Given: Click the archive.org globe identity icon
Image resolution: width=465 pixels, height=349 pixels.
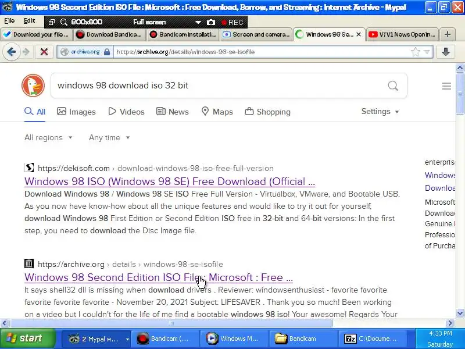Looking at the screenshot, I should [65, 52].
